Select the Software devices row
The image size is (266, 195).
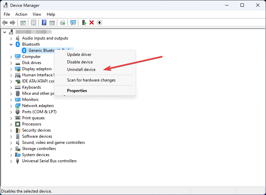[37, 136]
